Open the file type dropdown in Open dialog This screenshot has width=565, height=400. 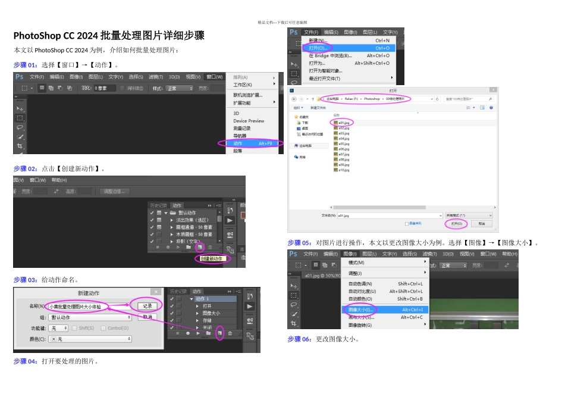click(x=469, y=215)
